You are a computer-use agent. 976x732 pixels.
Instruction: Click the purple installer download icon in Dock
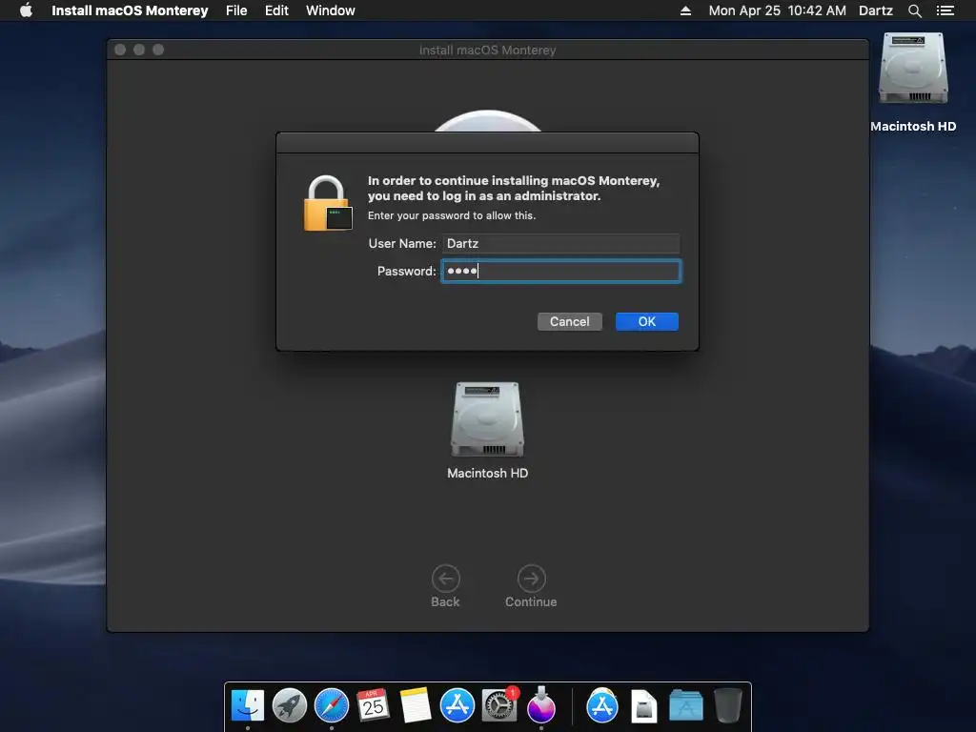(541, 704)
